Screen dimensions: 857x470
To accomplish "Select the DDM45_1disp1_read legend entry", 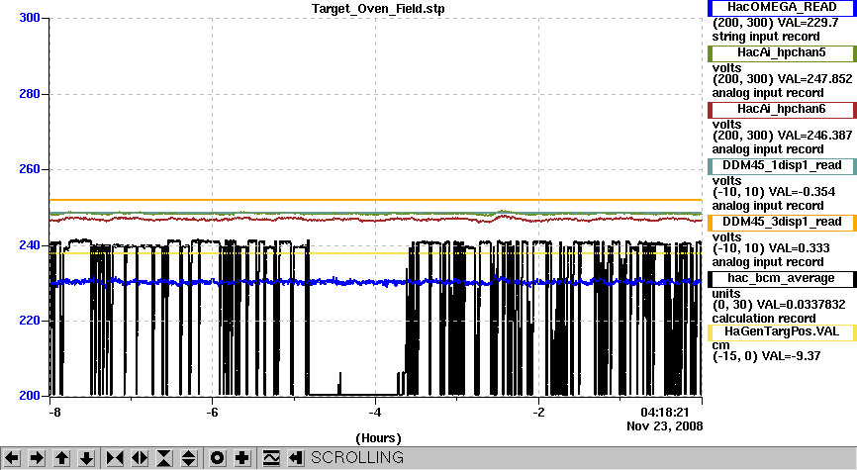I will pyautogui.click(x=782, y=165).
